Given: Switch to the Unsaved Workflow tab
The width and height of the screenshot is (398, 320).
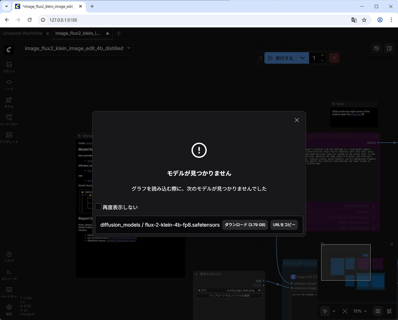Looking at the screenshot, I should click(x=23, y=33).
